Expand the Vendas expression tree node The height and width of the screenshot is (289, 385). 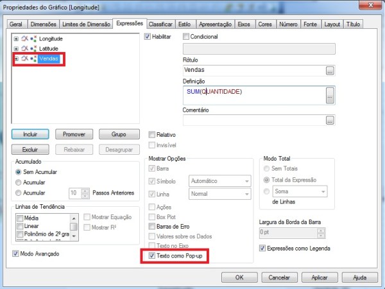16,59
